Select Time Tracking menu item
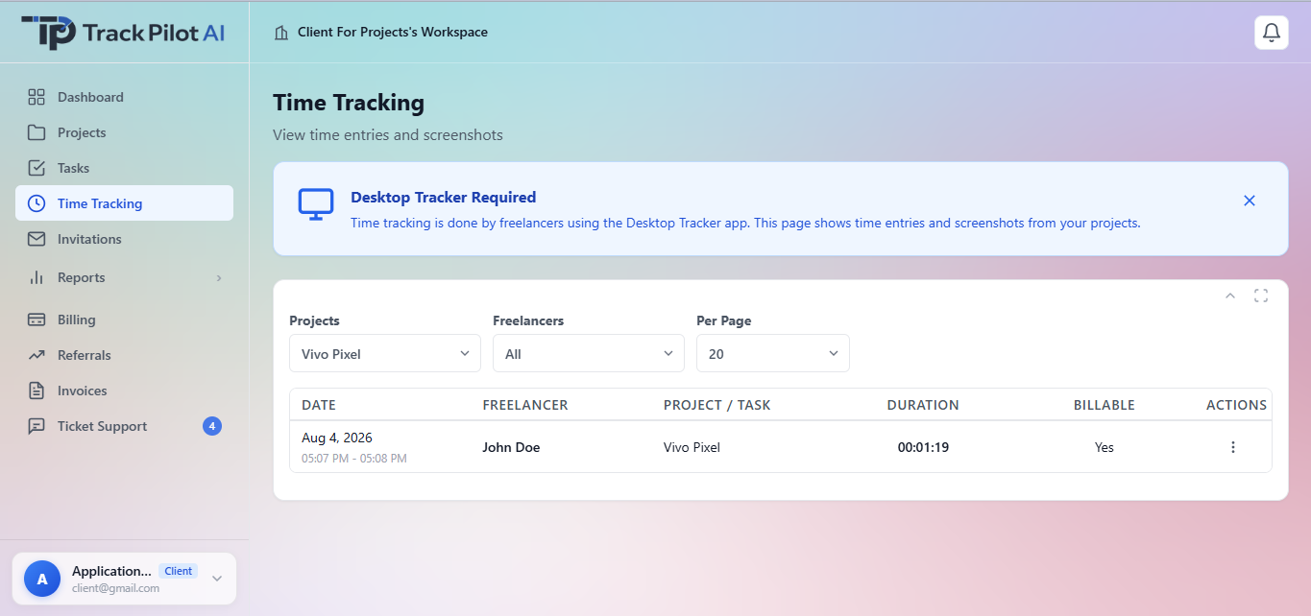 (124, 203)
